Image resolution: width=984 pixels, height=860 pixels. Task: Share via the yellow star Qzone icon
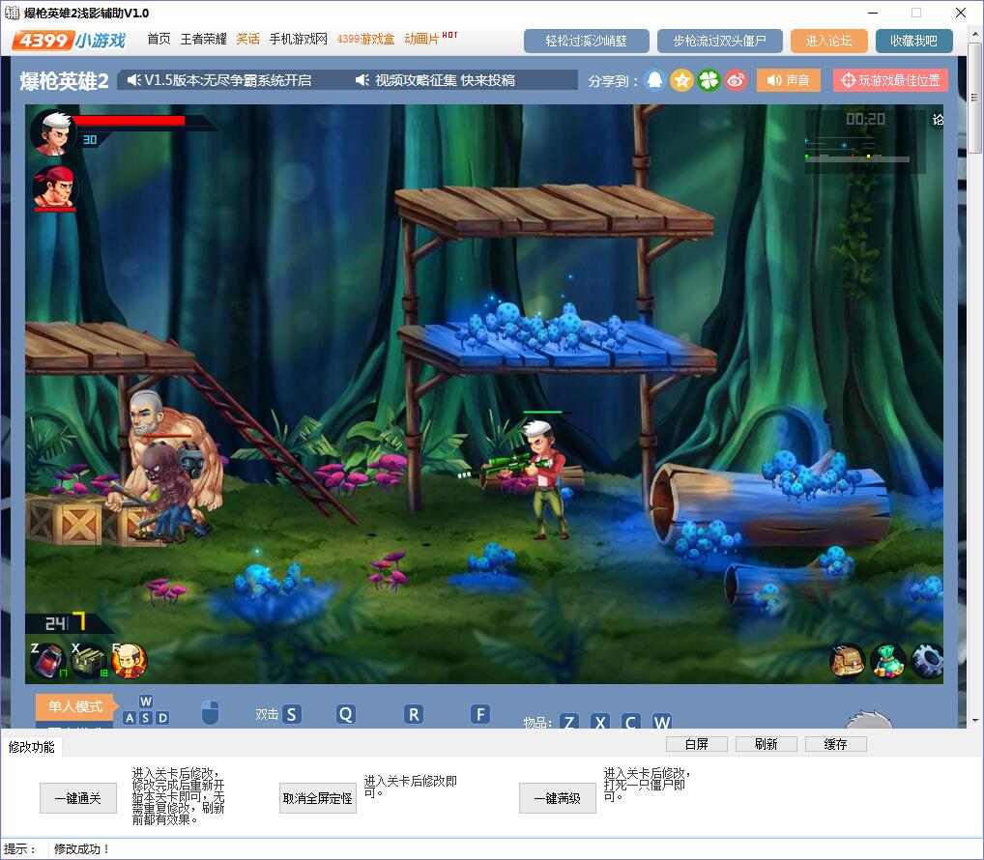pos(681,80)
